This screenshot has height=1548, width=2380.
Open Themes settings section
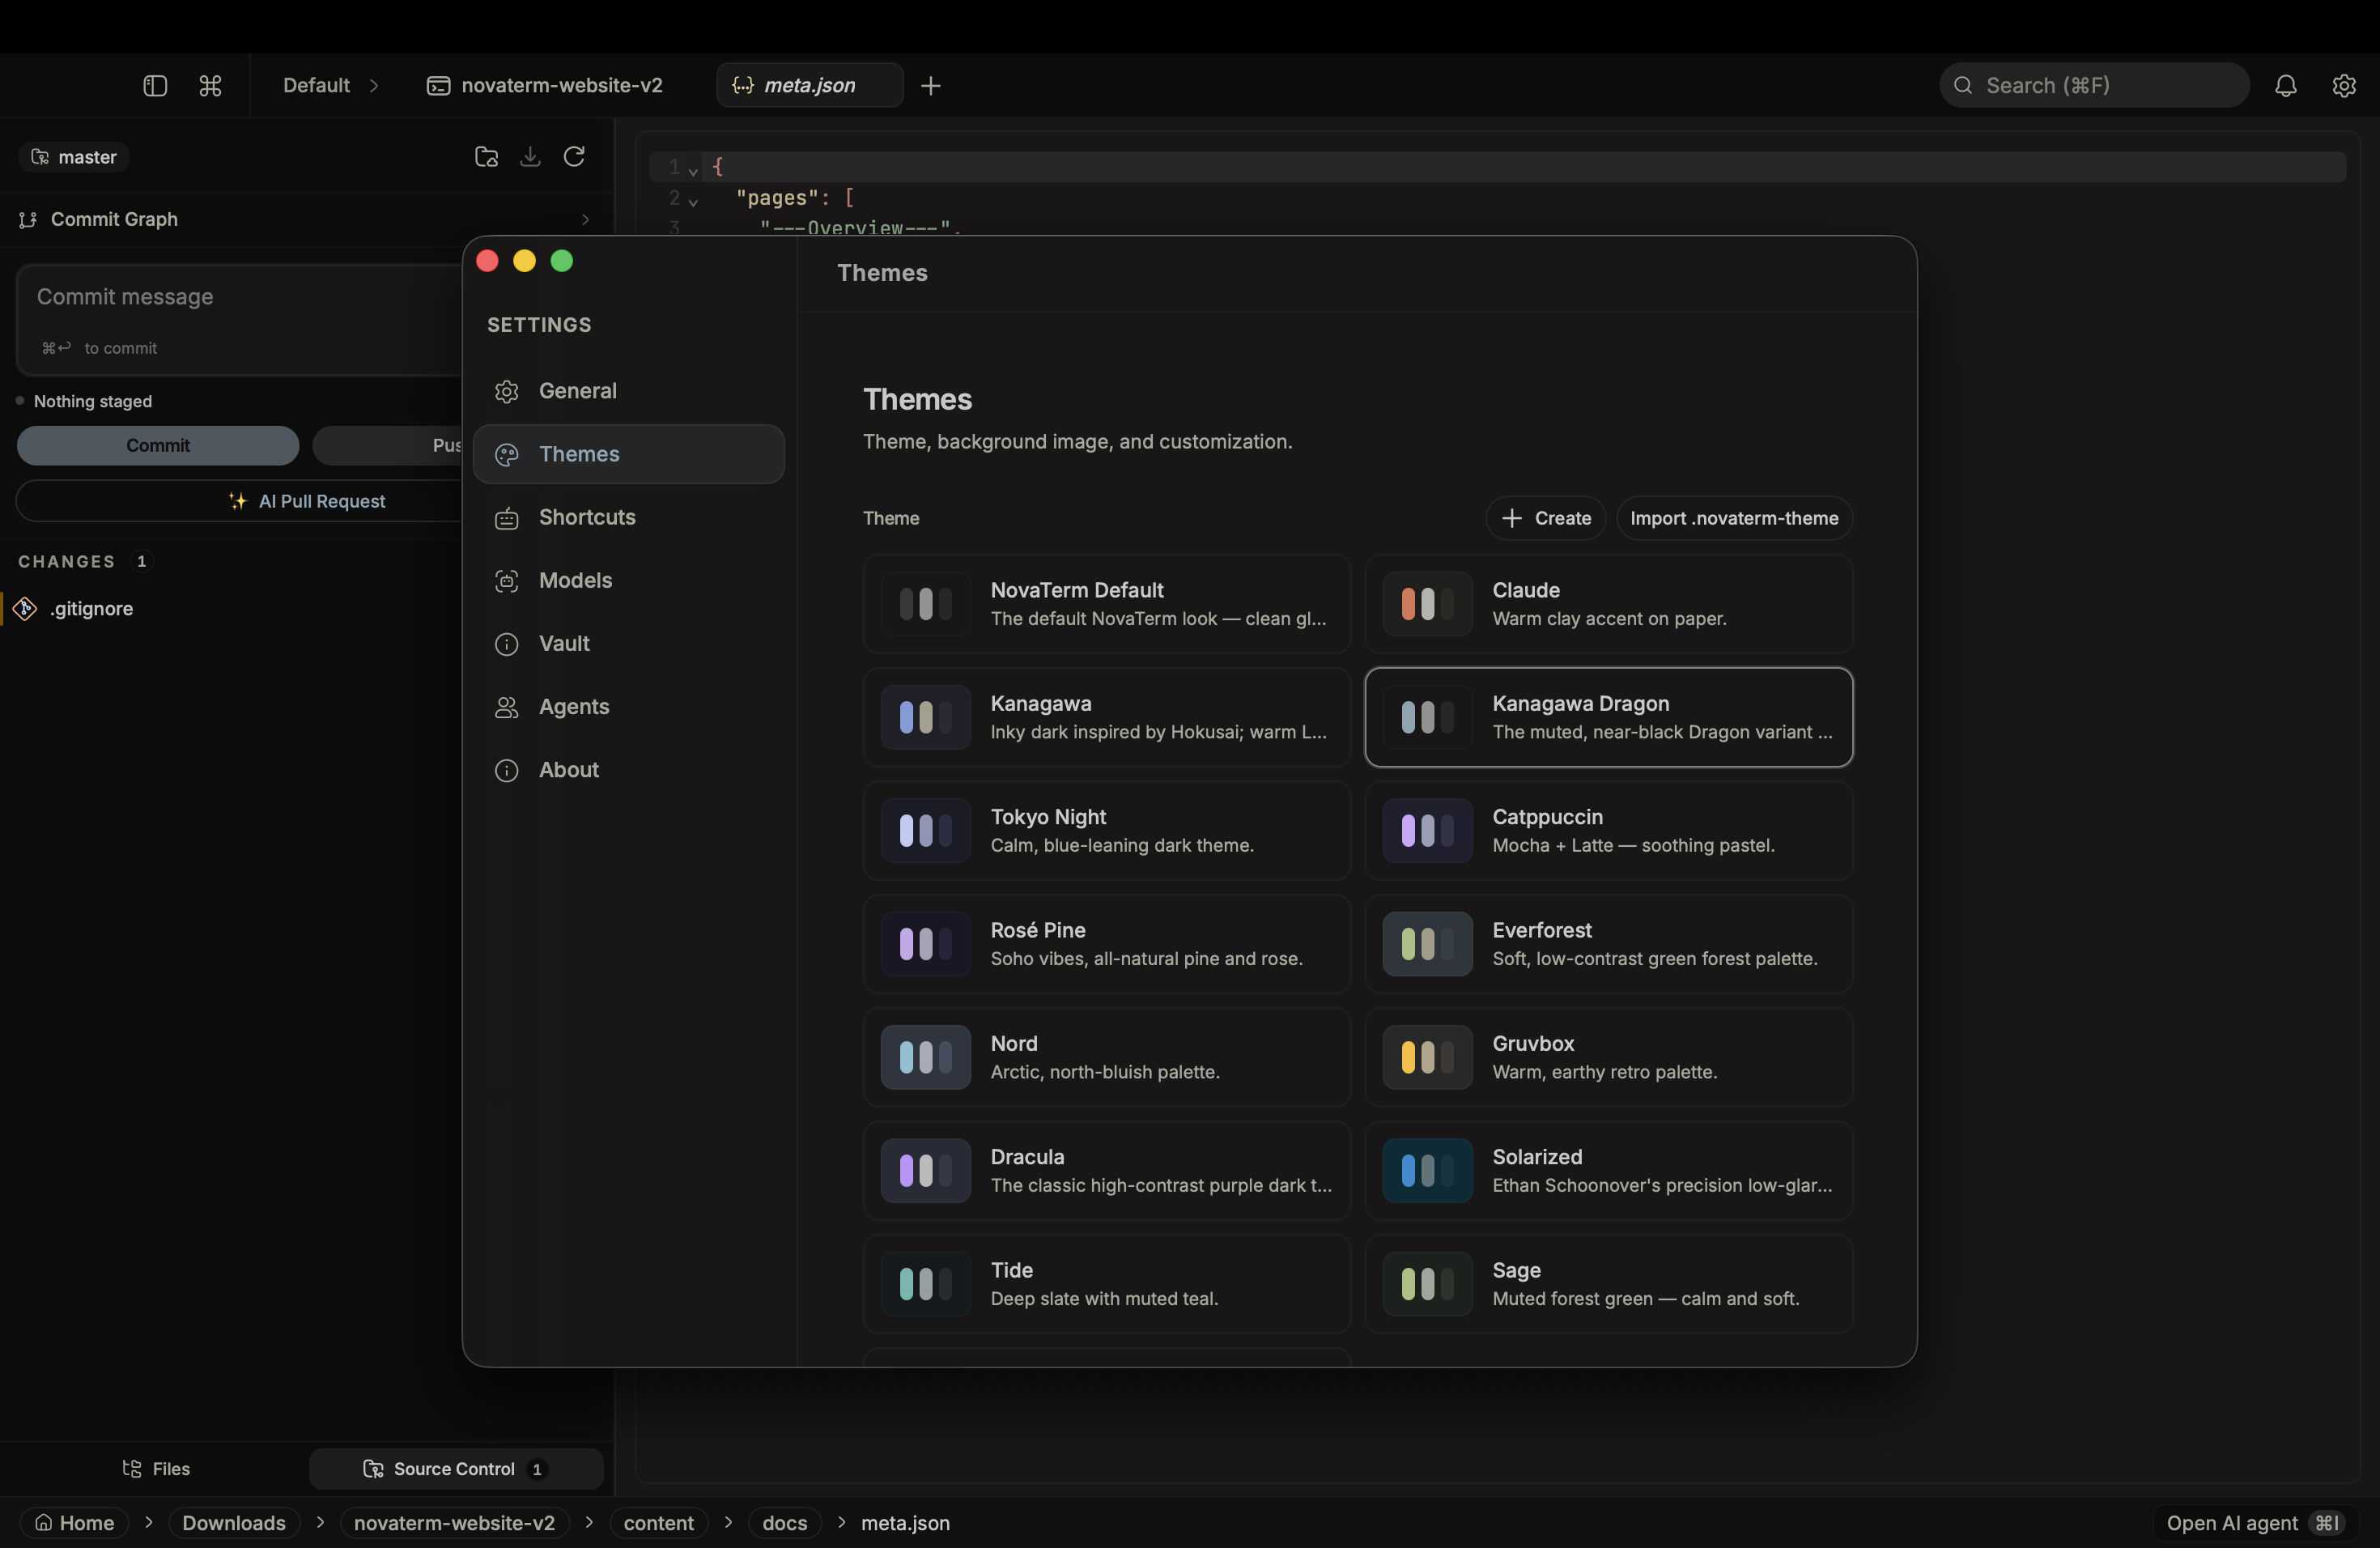(629, 454)
